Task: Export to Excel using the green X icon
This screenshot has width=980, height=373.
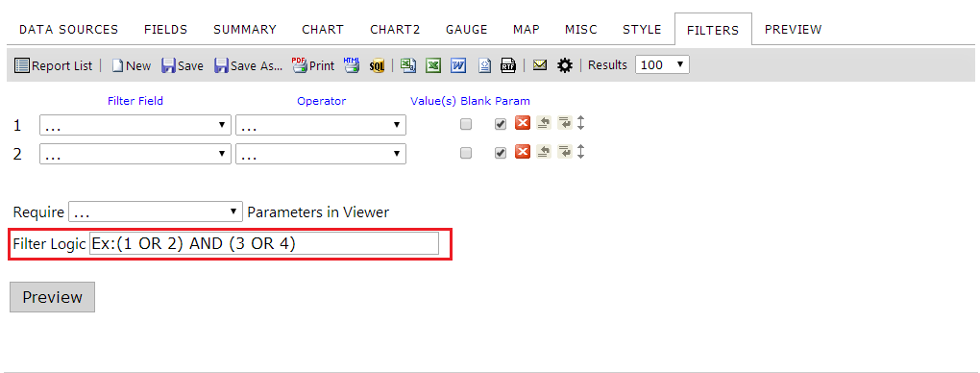Action: click(433, 65)
